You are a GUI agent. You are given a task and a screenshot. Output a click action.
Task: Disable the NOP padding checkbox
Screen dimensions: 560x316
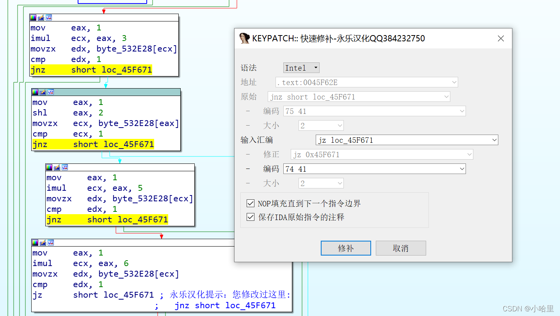pos(251,203)
